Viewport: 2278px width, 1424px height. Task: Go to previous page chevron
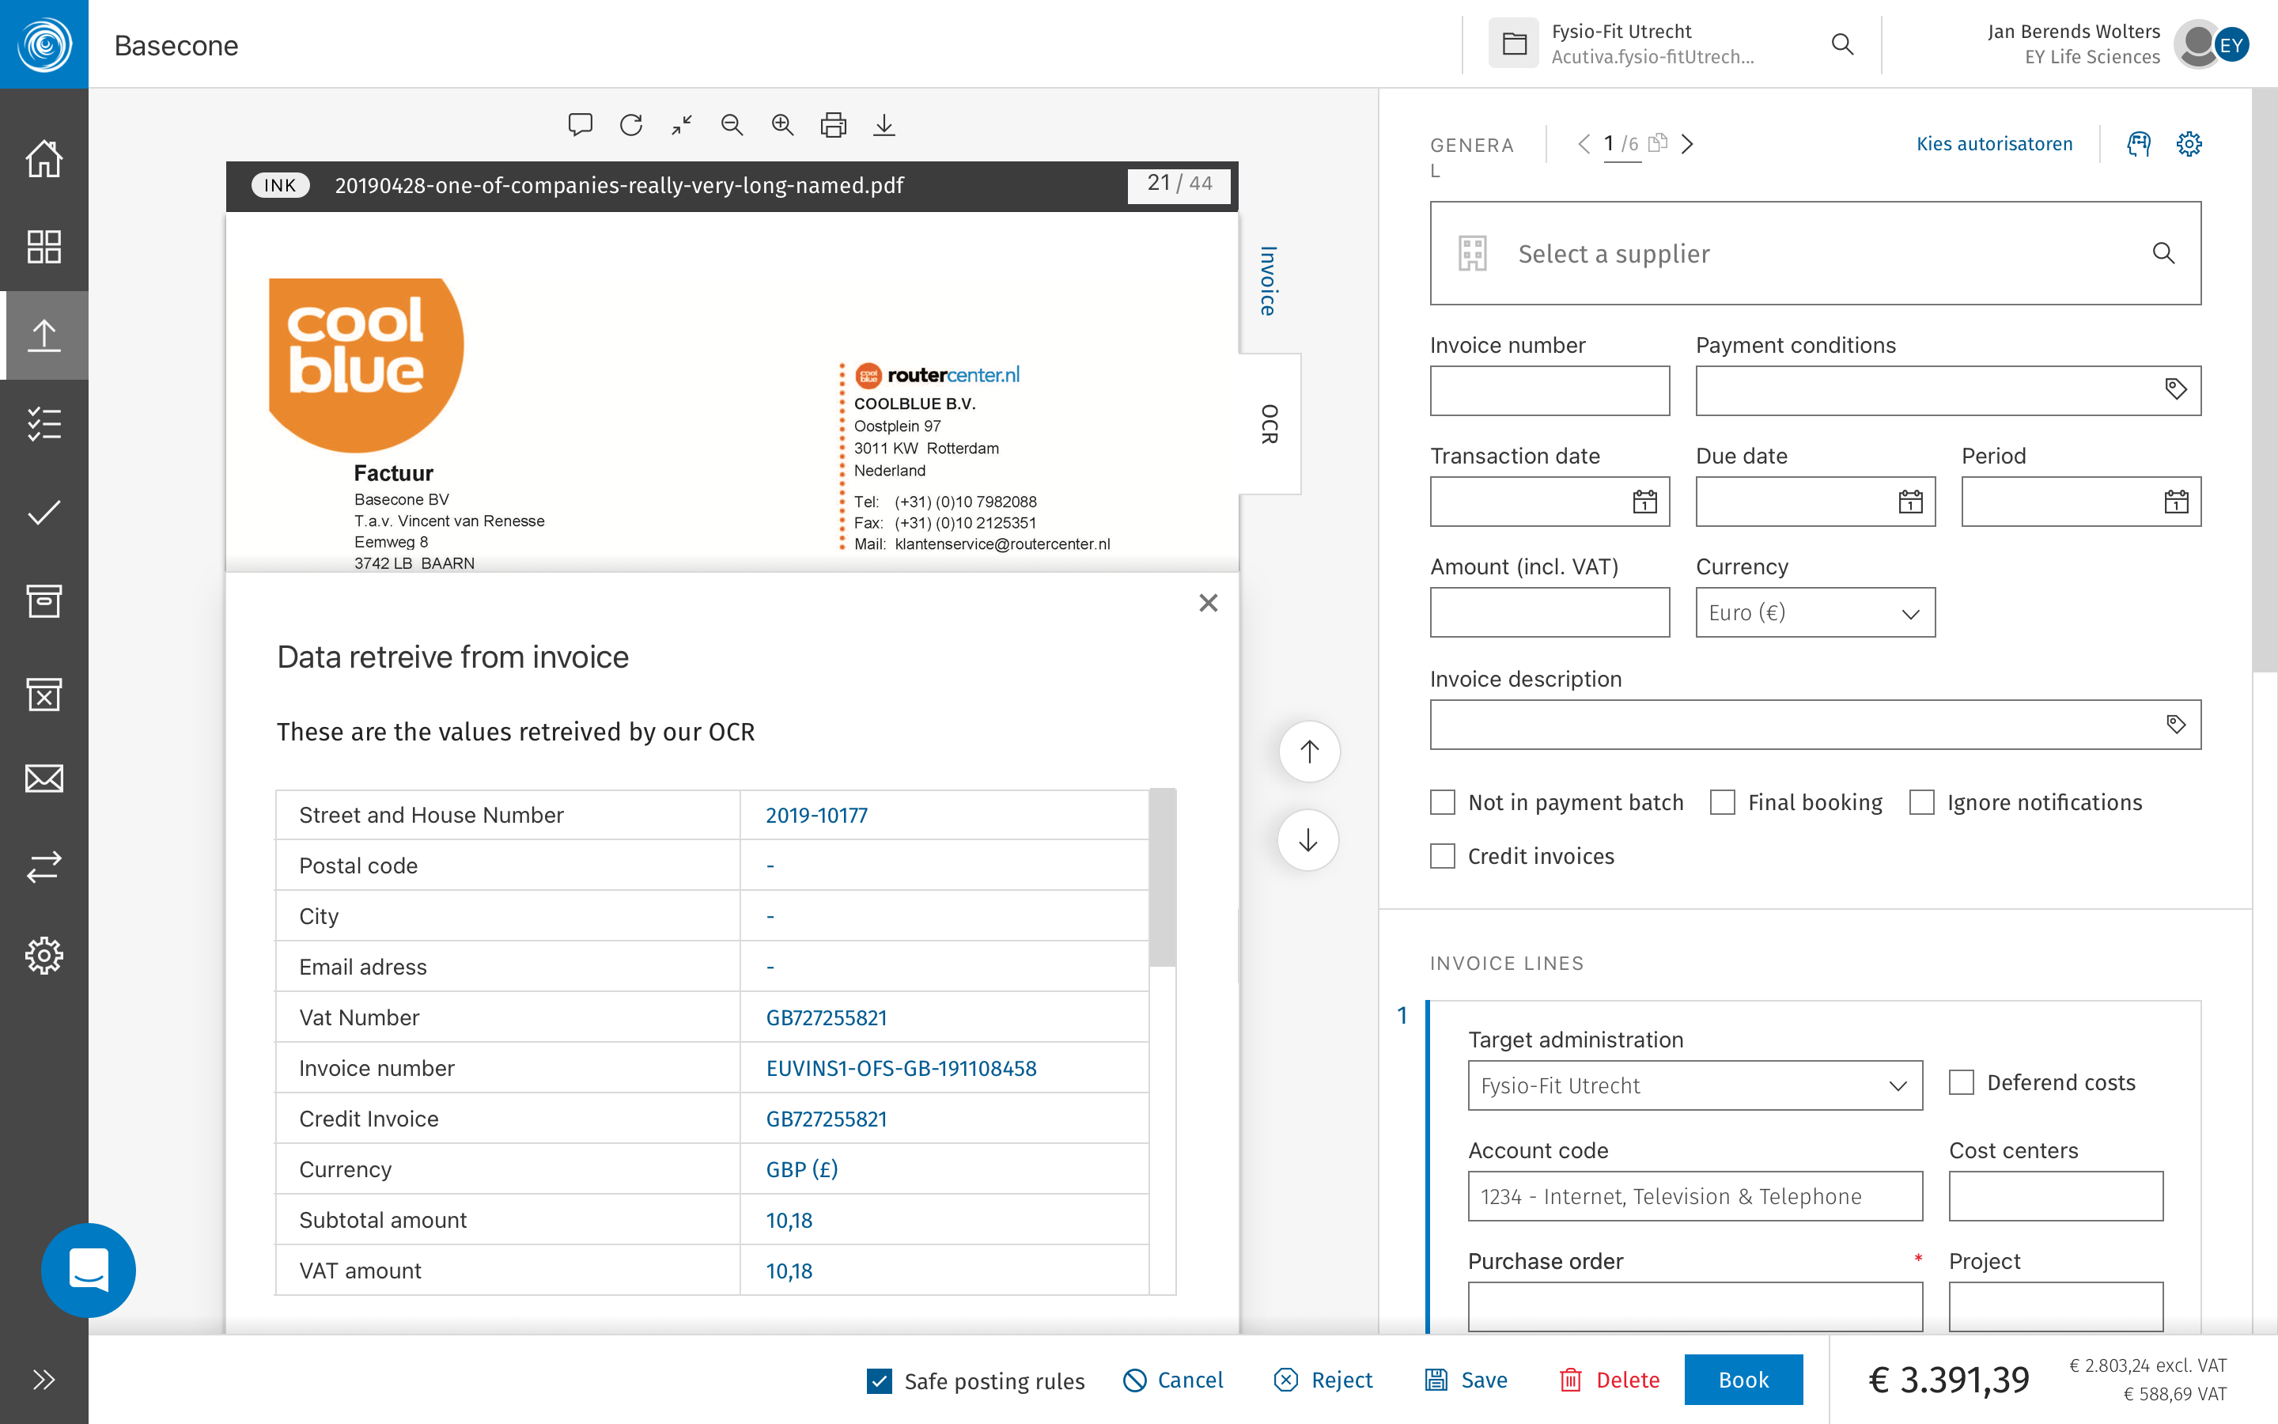coord(1584,144)
